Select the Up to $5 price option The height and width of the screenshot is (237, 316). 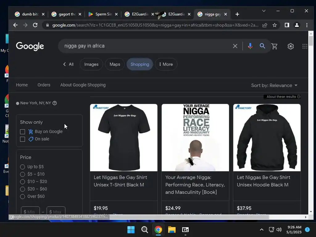(x=23, y=167)
